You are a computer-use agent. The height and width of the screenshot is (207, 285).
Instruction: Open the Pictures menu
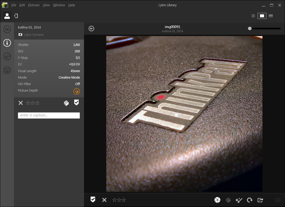[x=34, y=5]
